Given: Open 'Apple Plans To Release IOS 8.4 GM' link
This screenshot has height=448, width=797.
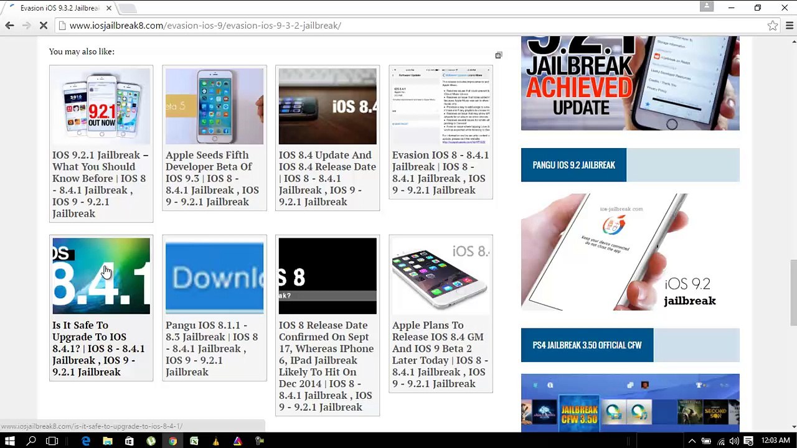Looking at the screenshot, I should [x=440, y=354].
